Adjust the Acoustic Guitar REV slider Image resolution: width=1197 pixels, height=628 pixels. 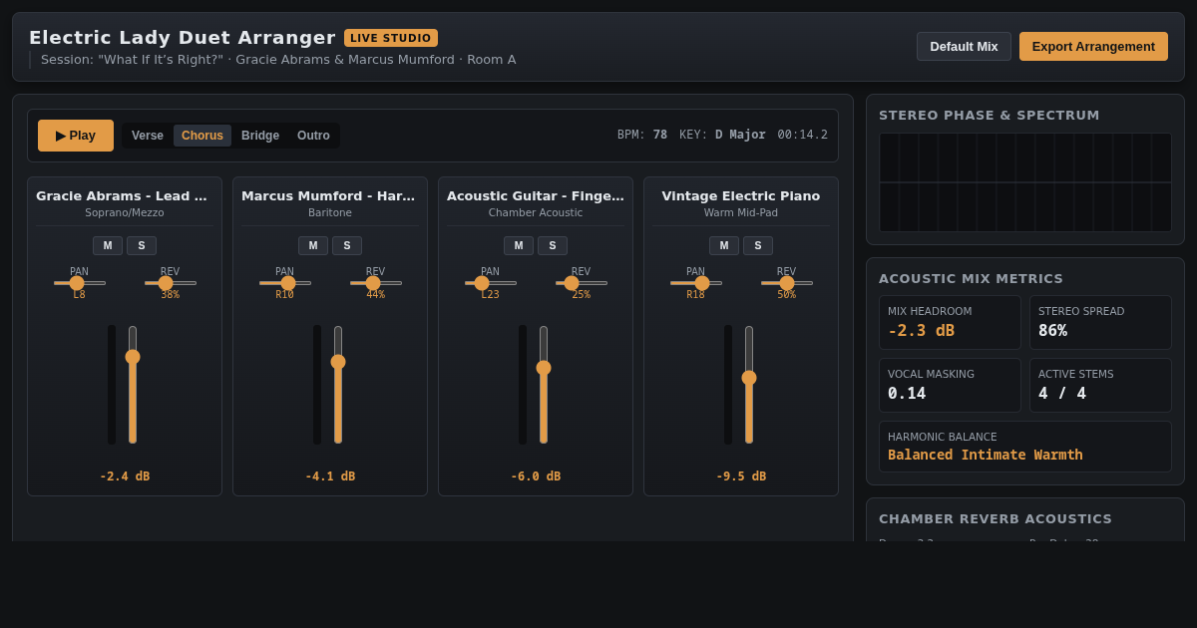coord(582,283)
